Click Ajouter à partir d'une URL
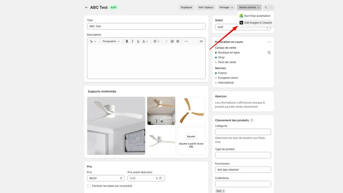 [191, 145]
